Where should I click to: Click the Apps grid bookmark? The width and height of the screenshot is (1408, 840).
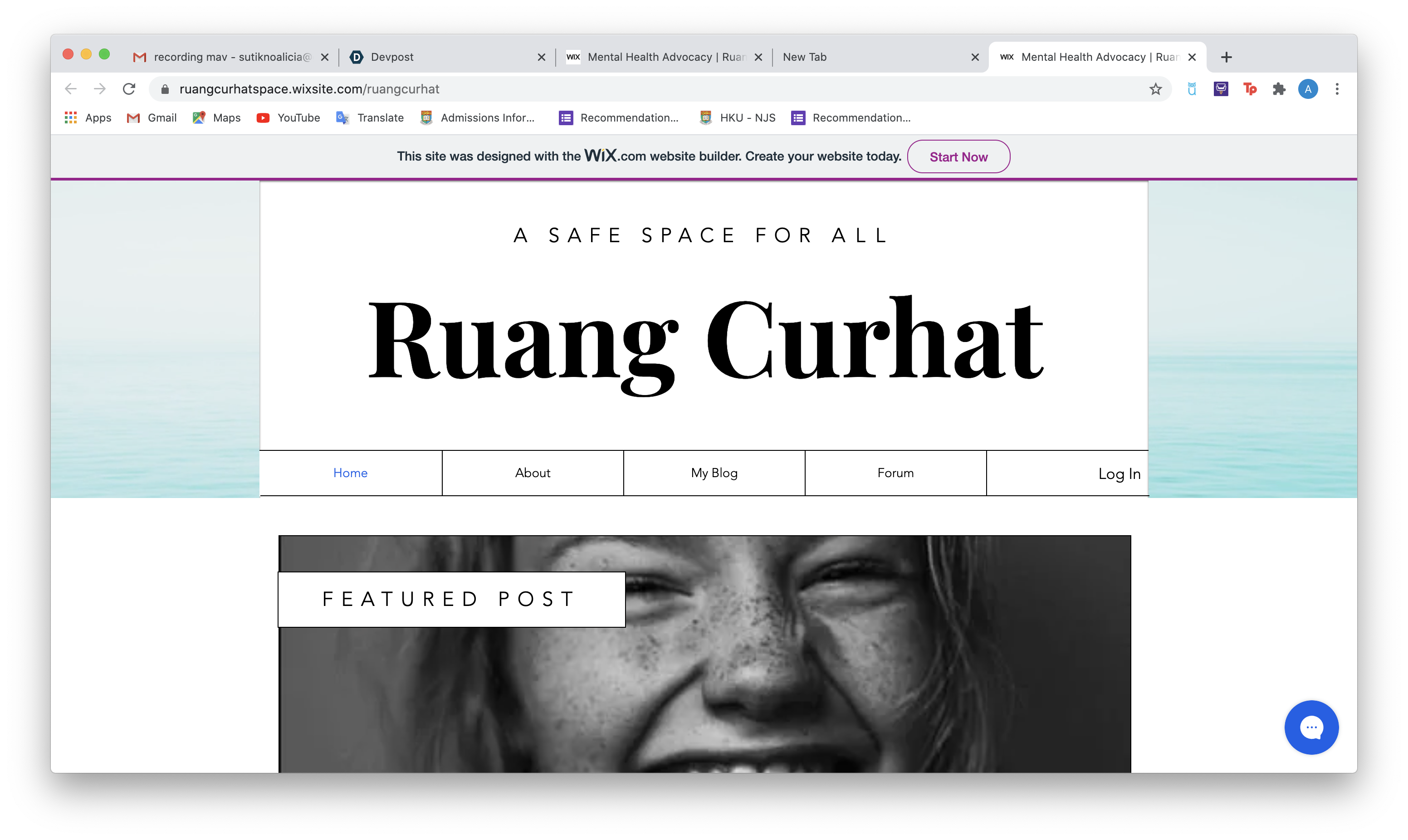[88, 118]
